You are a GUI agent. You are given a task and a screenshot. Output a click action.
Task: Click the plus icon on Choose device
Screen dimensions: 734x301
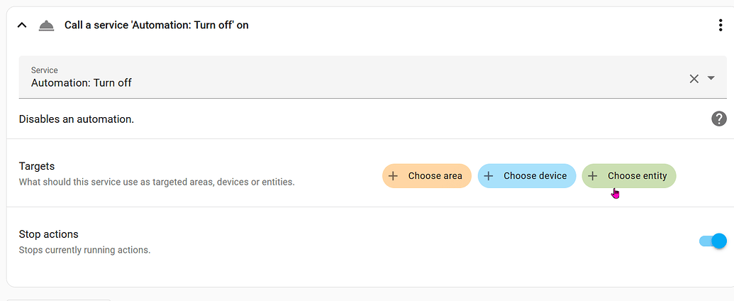pos(488,176)
